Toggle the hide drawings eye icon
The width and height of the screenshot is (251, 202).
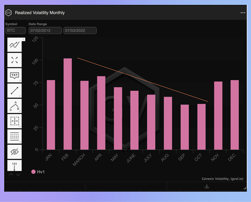pyautogui.click(x=15, y=152)
